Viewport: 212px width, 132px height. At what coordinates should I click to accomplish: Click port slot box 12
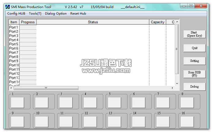pos(90,122)
